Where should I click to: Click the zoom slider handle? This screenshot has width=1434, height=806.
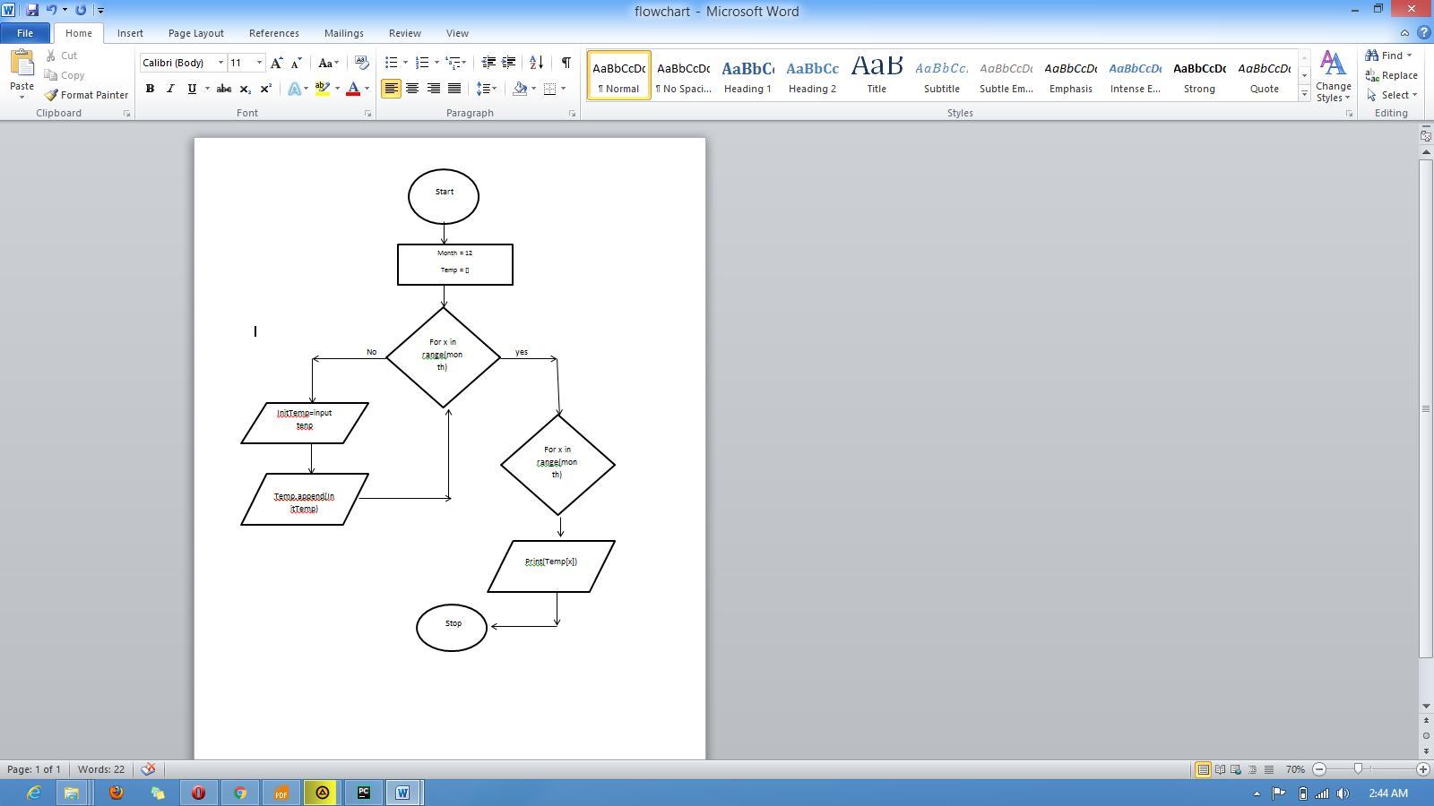click(x=1359, y=769)
